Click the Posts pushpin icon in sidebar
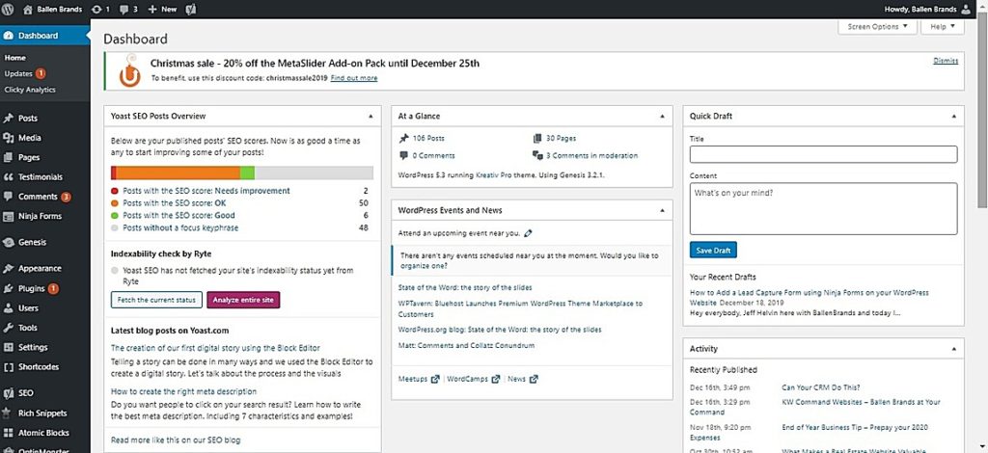This screenshot has width=988, height=453. tap(8, 119)
